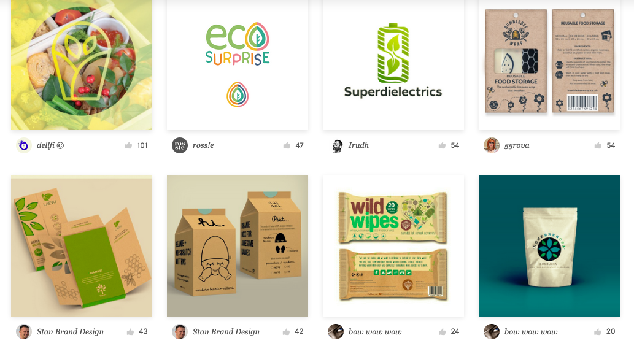Like the wild wipes packaging design
This screenshot has width=634, height=346.
point(442,331)
